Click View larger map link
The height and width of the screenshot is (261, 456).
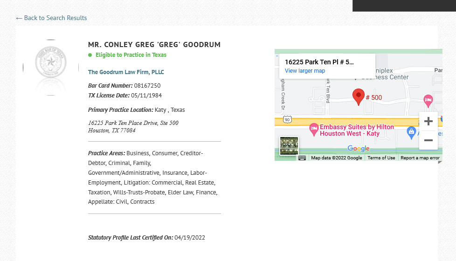click(305, 71)
